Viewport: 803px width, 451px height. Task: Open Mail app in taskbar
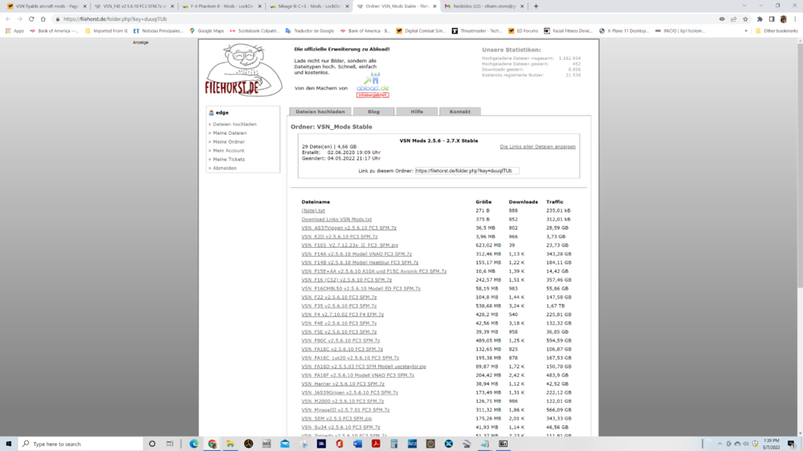(x=285, y=444)
